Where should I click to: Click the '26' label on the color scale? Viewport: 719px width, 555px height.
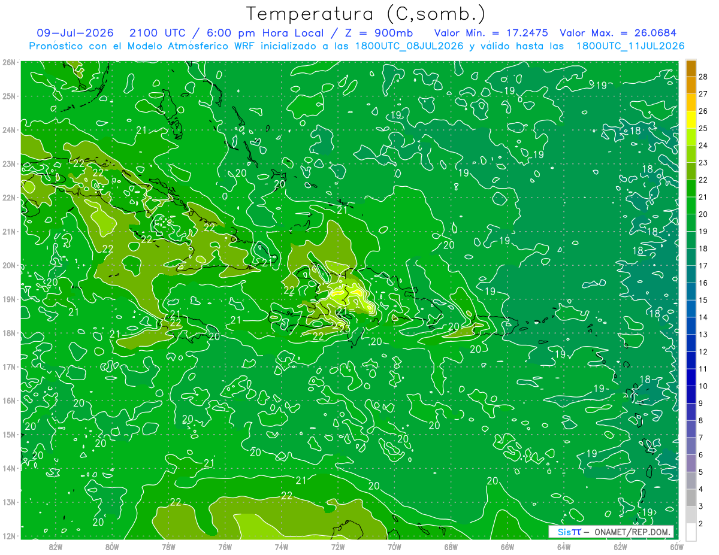pos(703,111)
